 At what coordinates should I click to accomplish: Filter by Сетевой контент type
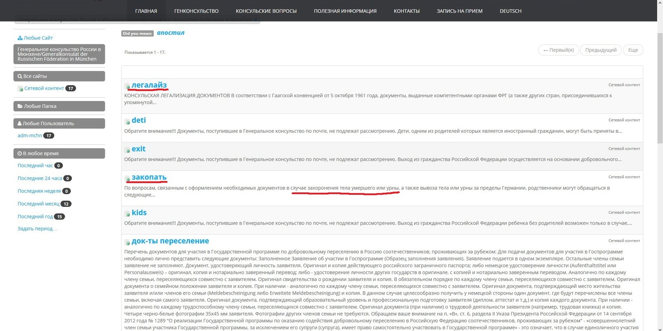tap(44, 88)
